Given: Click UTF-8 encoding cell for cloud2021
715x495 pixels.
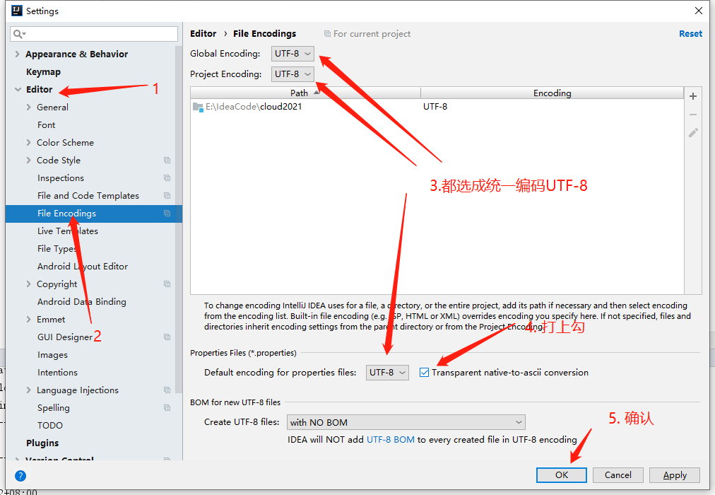Looking at the screenshot, I should click(x=435, y=107).
